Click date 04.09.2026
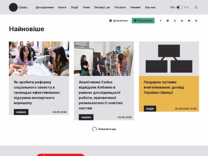The height and width of the screenshot is (156, 208). pos(60,112)
